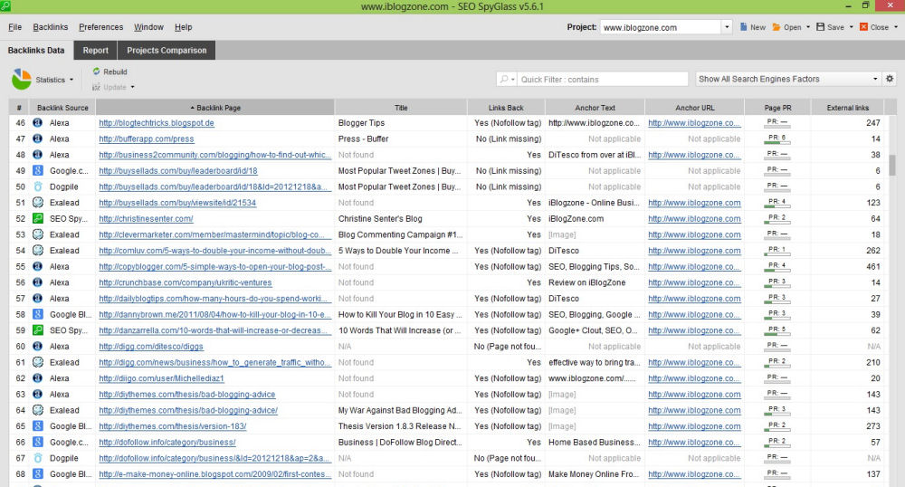Open the Backlinks menu
This screenshot has height=487, width=905.
[x=50, y=27]
